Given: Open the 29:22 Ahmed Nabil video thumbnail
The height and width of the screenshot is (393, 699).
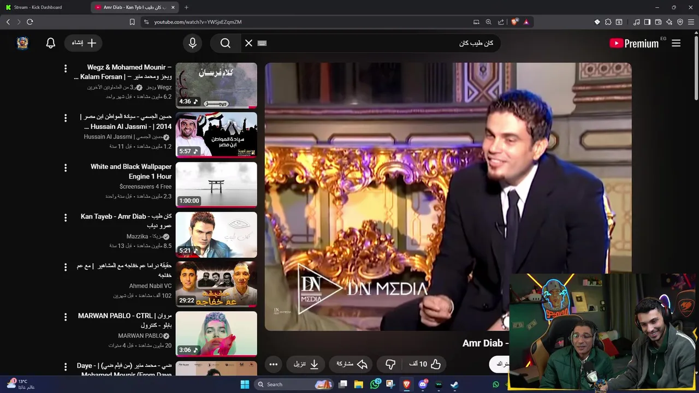Looking at the screenshot, I should tap(216, 284).
